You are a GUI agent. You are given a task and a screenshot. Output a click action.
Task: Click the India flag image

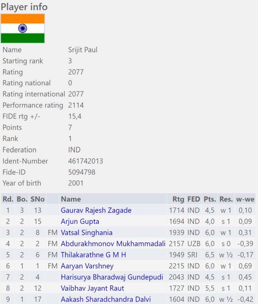pyautogui.click(x=23, y=28)
